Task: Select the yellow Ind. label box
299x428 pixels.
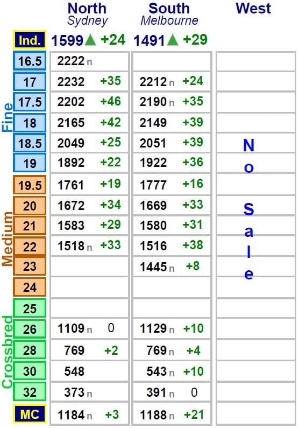Action: coord(30,40)
